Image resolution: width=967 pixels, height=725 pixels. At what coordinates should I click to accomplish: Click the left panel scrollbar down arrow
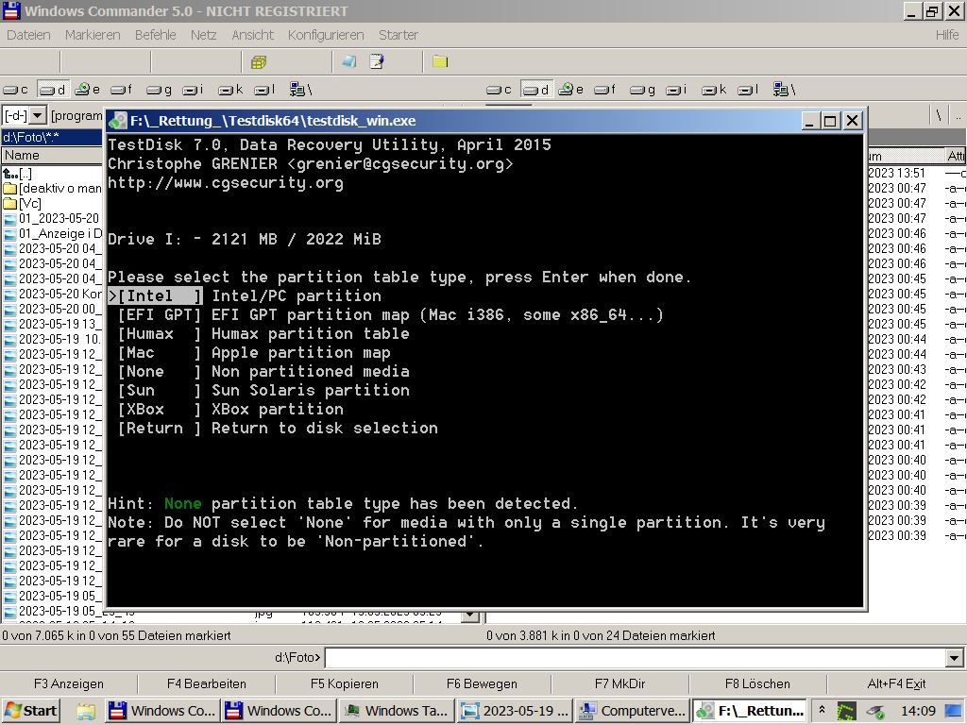click(470, 615)
